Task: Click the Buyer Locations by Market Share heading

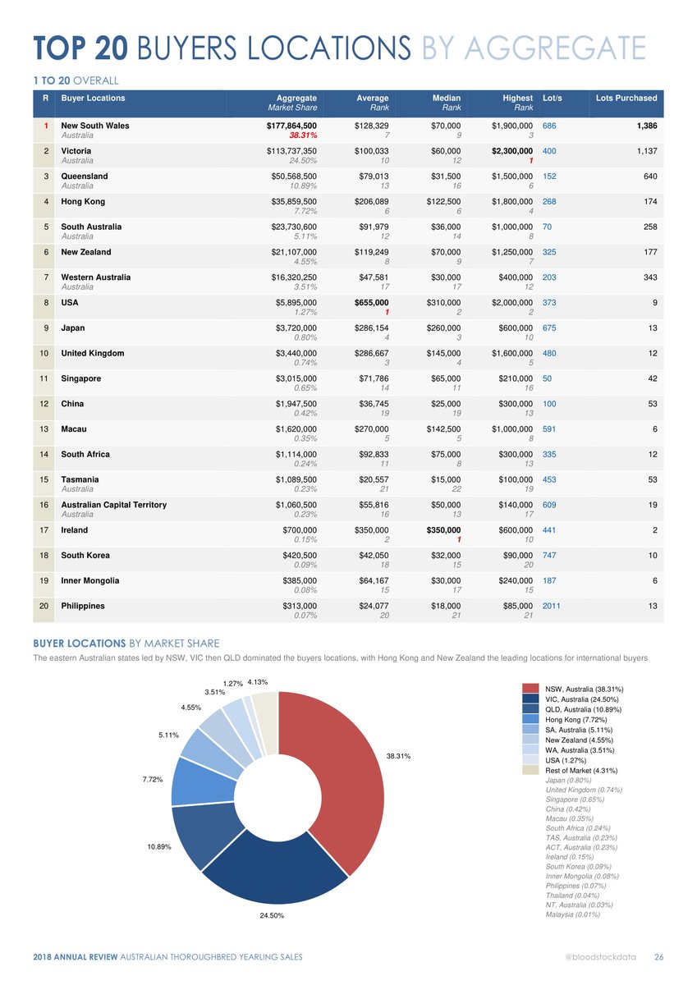Action: click(126, 643)
